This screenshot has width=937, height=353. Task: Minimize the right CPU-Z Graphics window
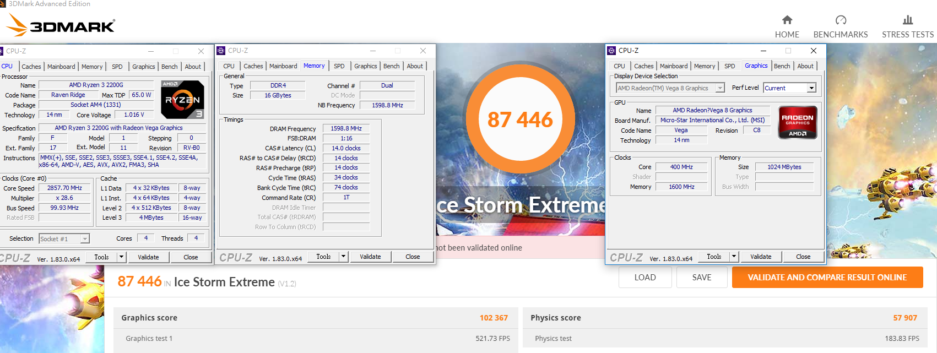tap(763, 51)
